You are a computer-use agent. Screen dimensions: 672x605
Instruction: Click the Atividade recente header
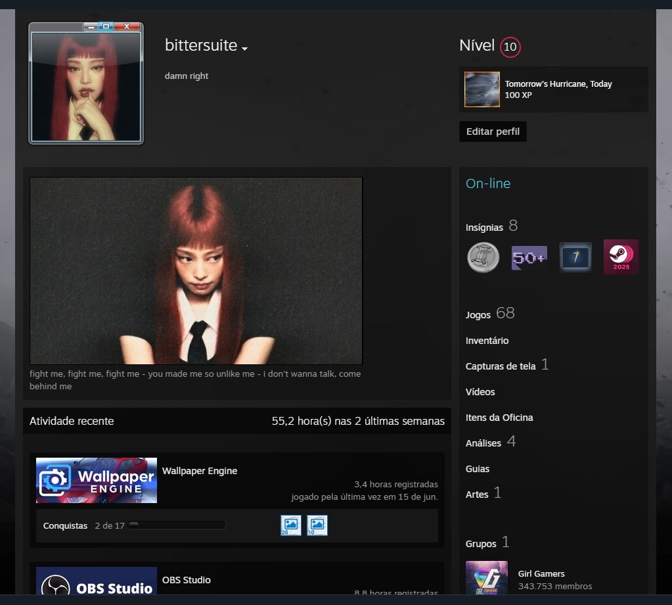(72, 421)
